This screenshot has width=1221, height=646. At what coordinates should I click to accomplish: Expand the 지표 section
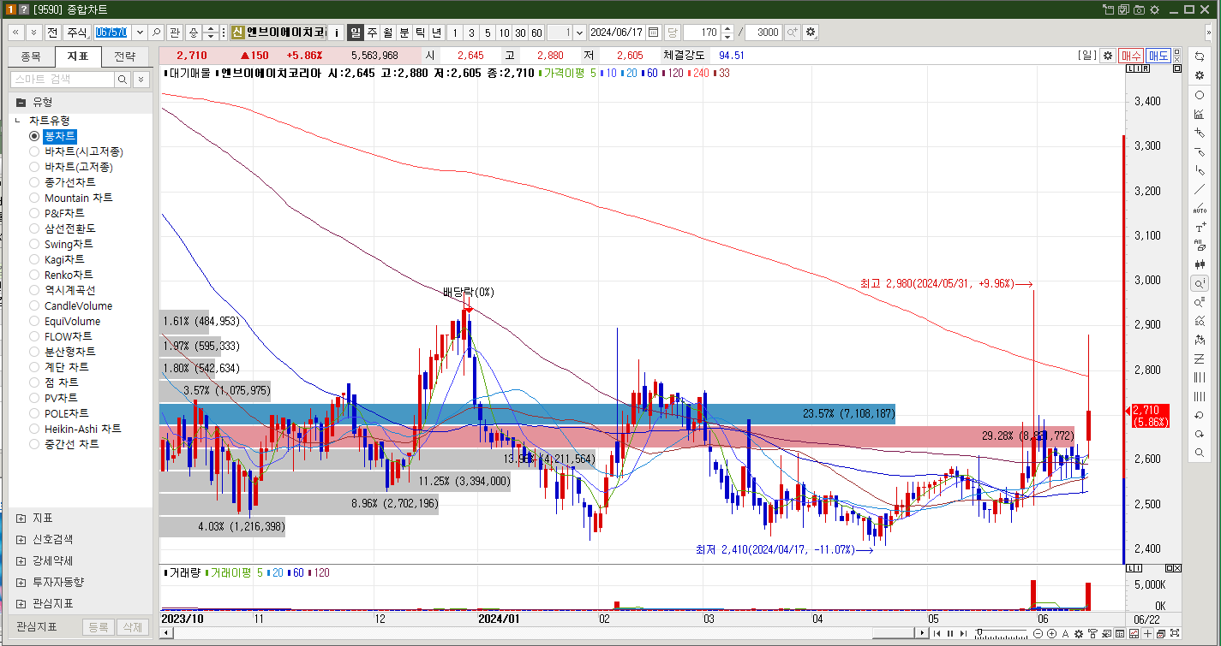[21, 519]
